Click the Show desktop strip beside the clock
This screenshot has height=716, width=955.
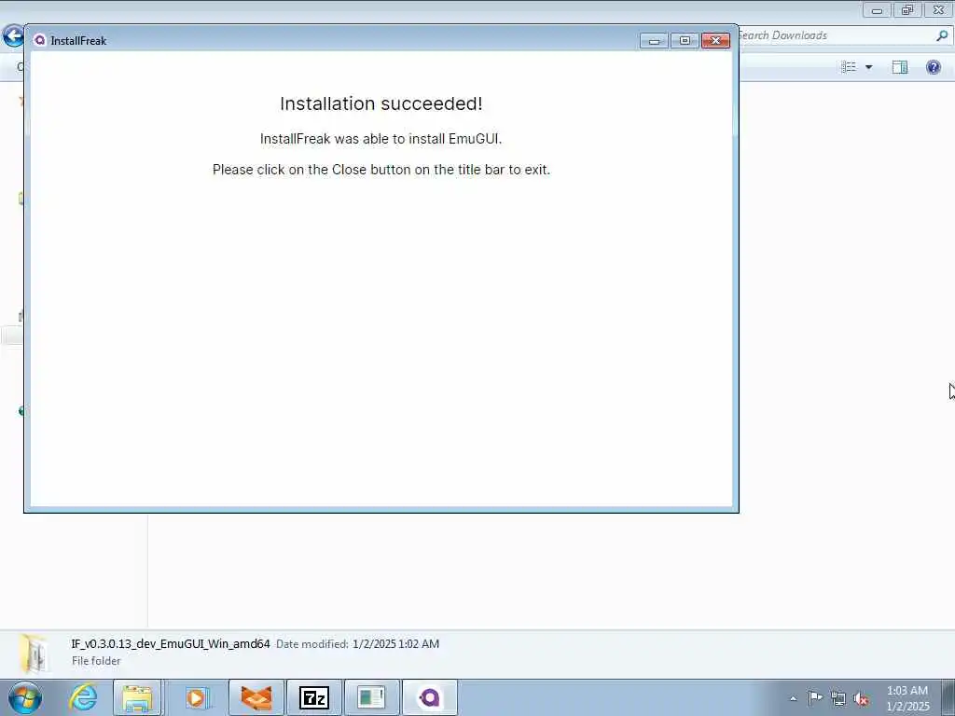pos(948,697)
